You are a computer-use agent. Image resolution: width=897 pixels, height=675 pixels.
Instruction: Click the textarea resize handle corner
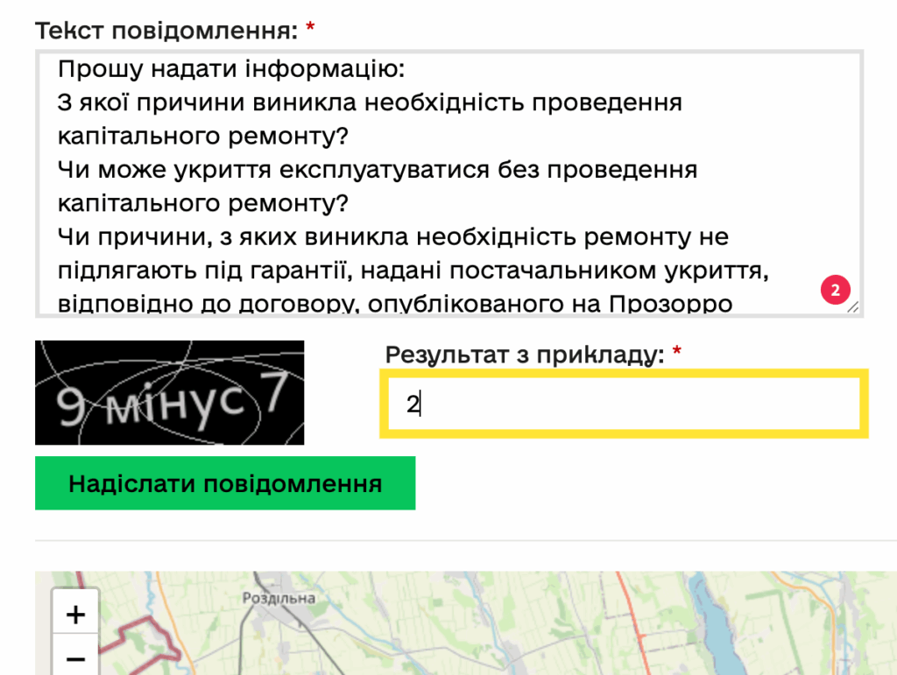click(852, 307)
